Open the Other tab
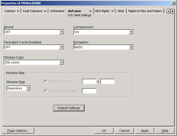 coord(121,11)
